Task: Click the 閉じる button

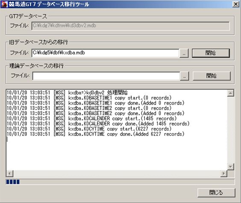Action: click(x=216, y=193)
